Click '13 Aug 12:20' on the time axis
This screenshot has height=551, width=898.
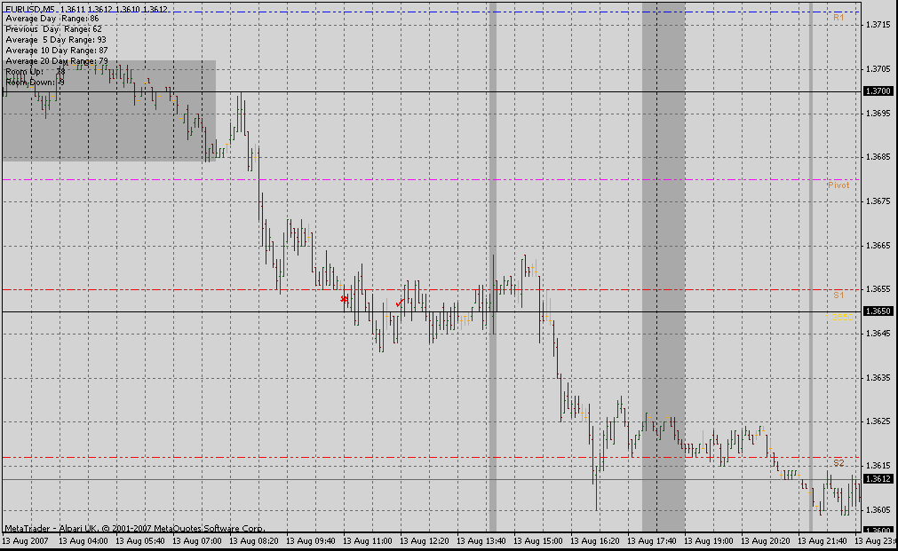(425, 540)
